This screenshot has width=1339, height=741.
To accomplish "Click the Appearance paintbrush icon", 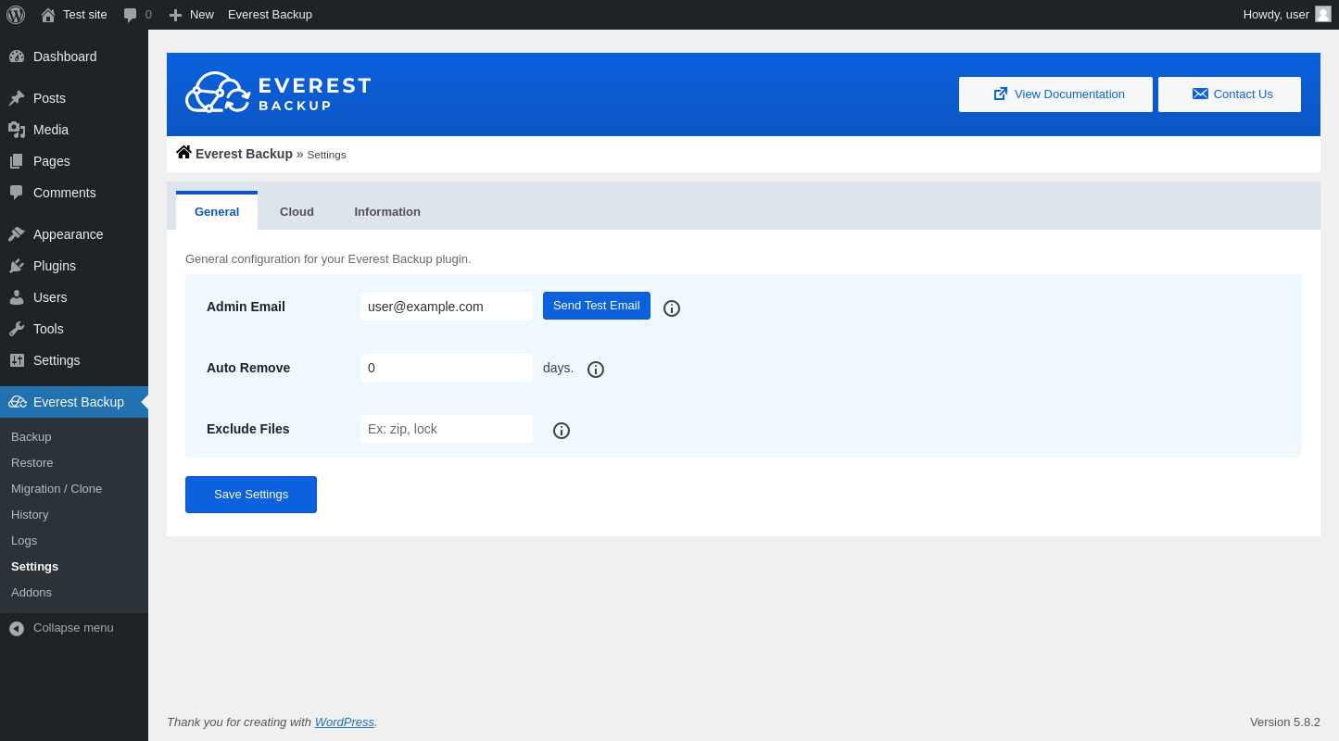I will 17,234.
